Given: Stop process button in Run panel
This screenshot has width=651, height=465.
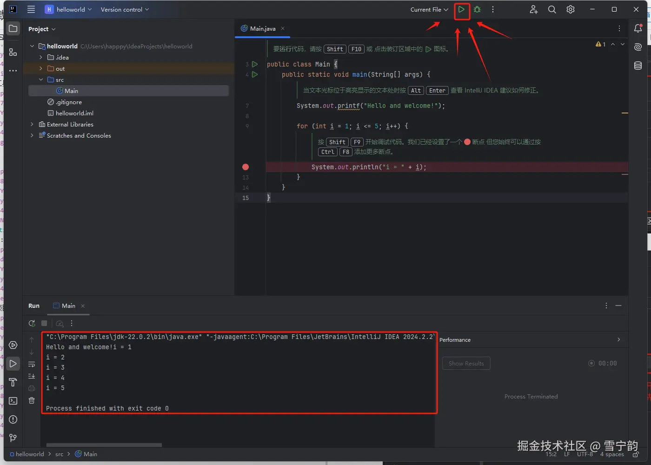Looking at the screenshot, I should pos(44,323).
